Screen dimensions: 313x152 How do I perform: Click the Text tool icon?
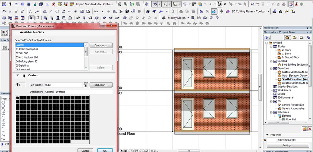30,11
